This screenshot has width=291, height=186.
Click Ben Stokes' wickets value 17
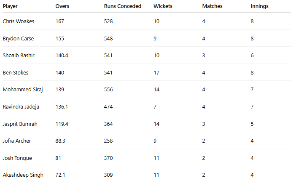point(156,73)
